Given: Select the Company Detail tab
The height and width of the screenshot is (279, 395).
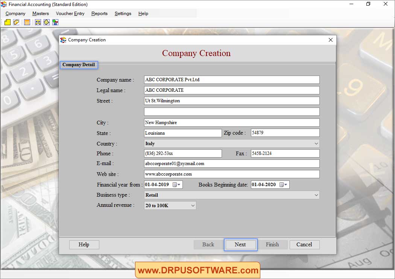Looking at the screenshot, I should pos(79,65).
